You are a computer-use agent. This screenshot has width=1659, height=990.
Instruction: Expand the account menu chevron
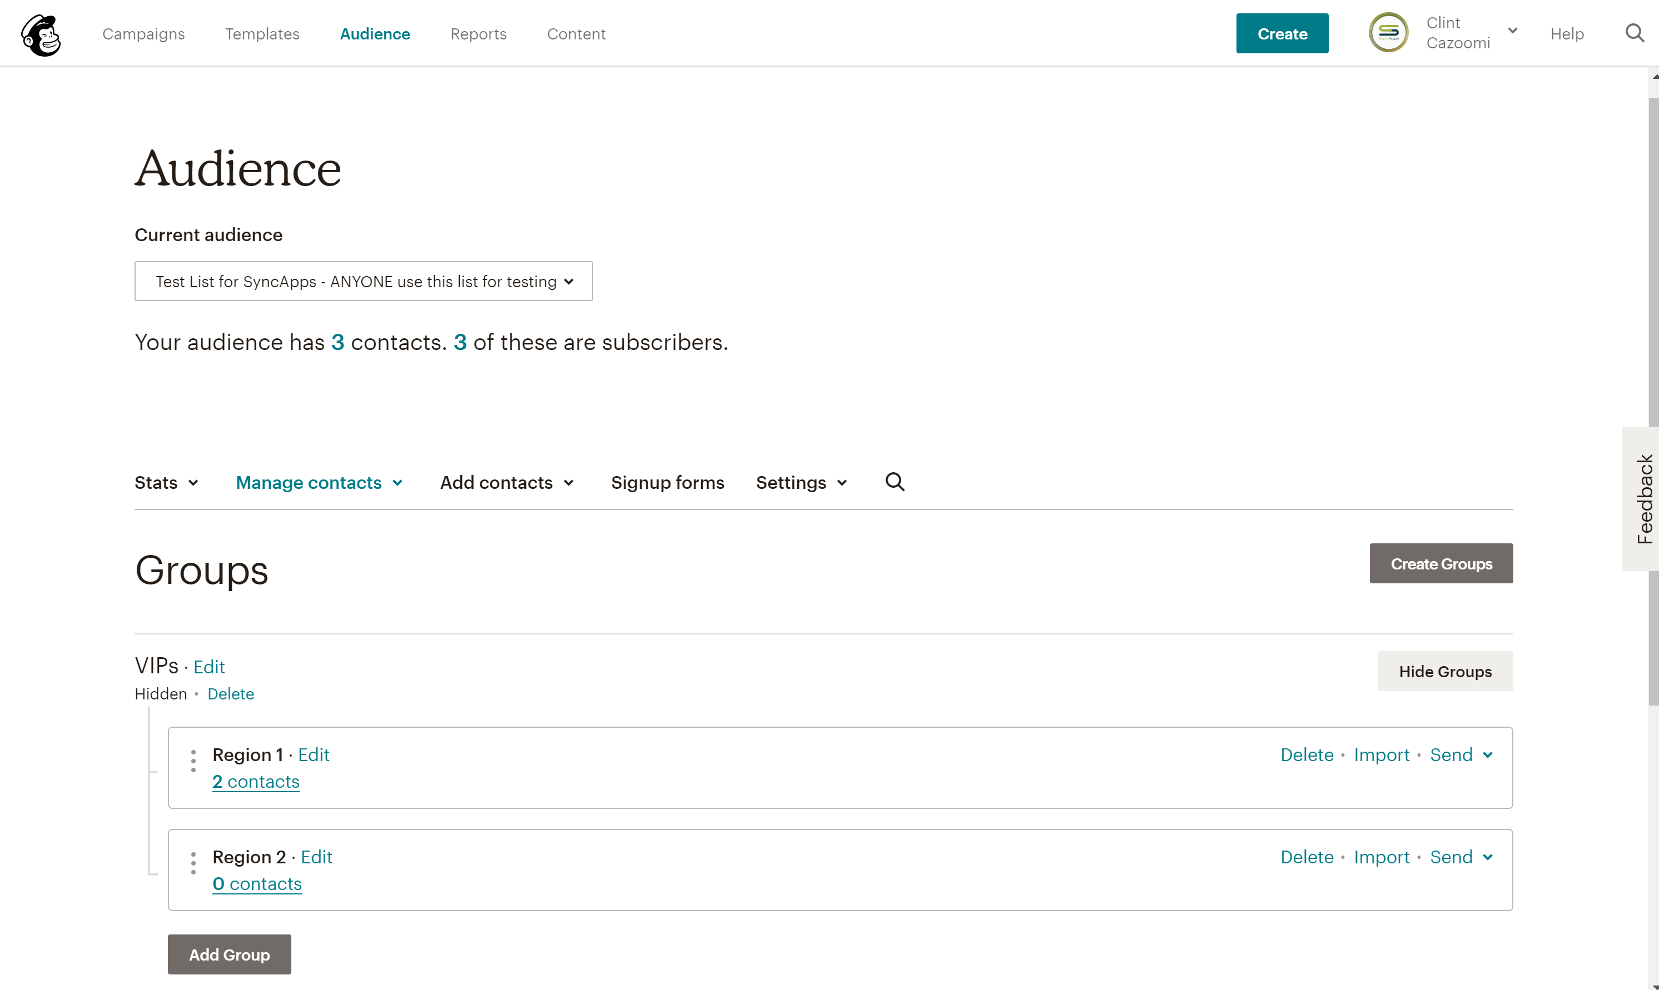click(1513, 31)
